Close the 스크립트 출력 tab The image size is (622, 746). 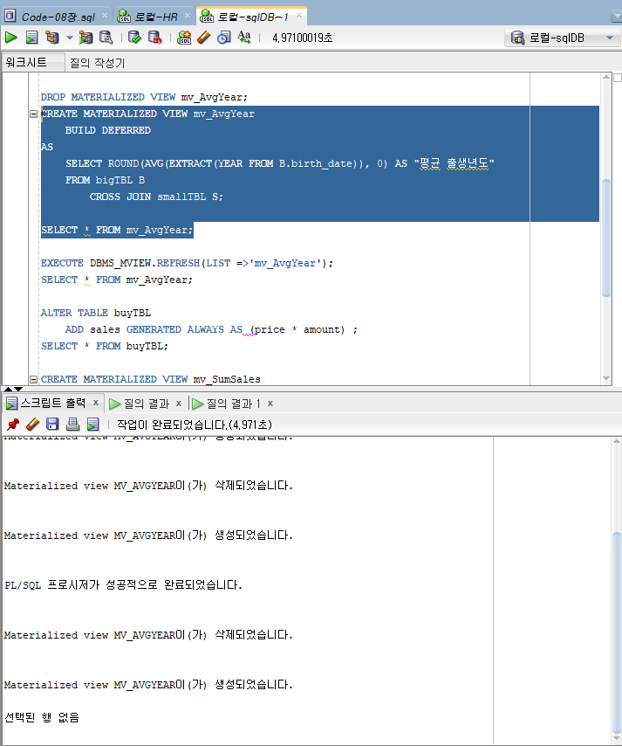click(96, 403)
